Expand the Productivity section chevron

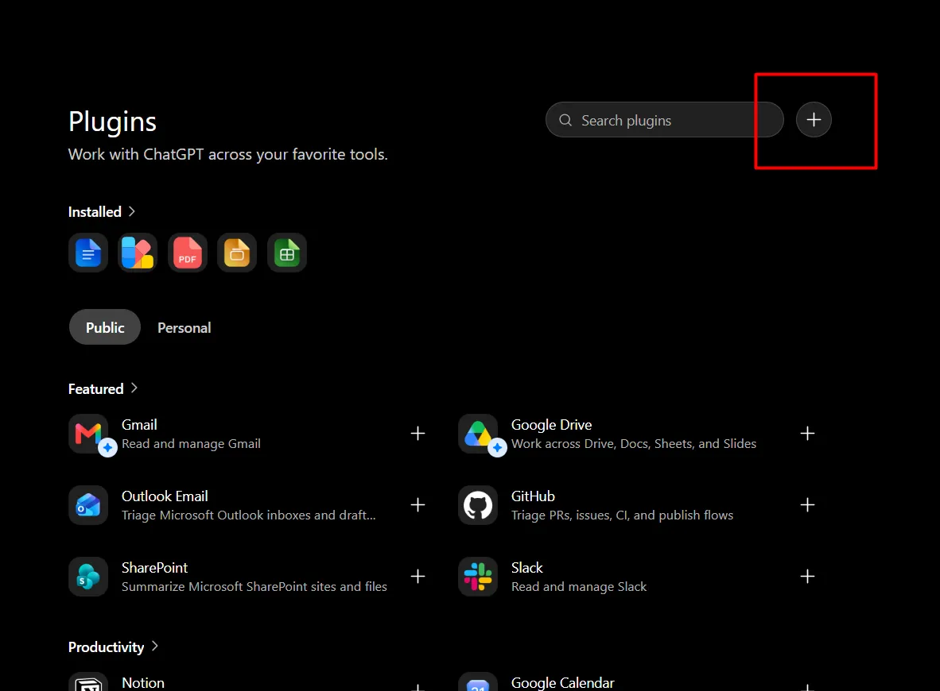(154, 646)
